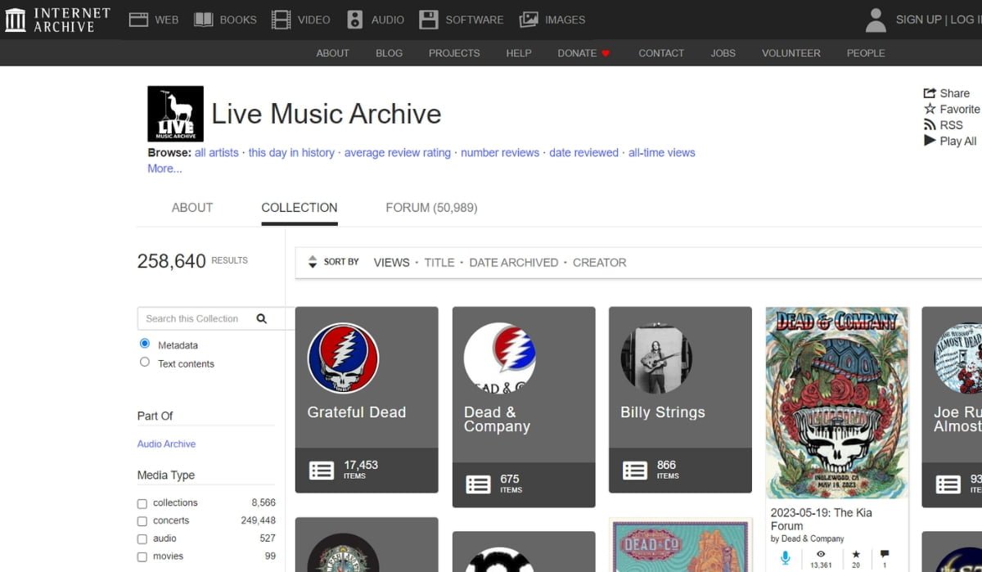Toggle the sort direction arrows

312,261
